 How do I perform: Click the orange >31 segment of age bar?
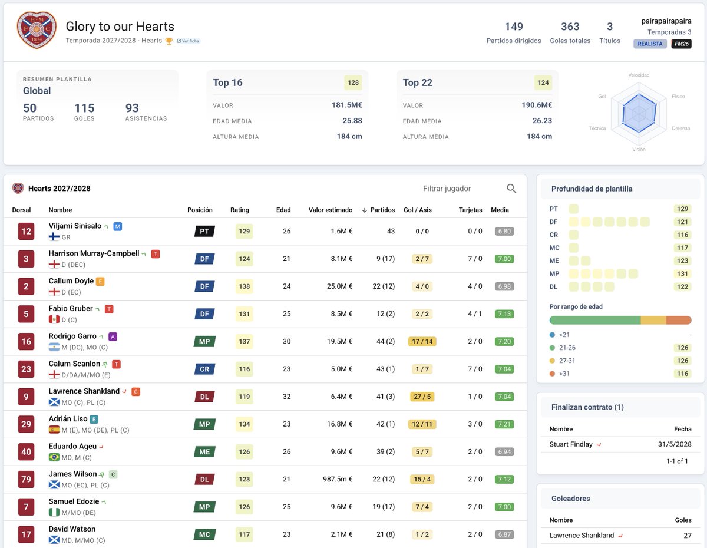[x=679, y=320]
